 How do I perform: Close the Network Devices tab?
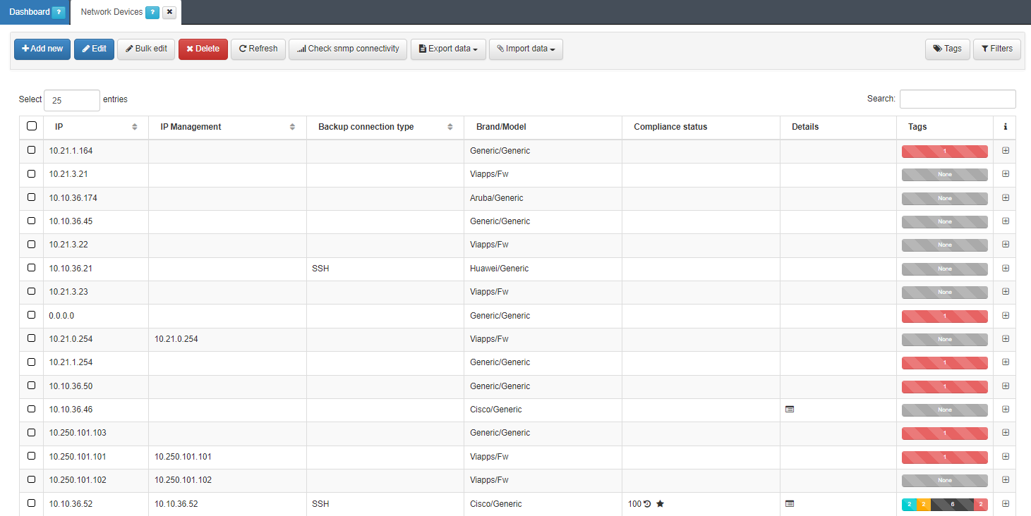pyautogui.click(x=169, y=12)
